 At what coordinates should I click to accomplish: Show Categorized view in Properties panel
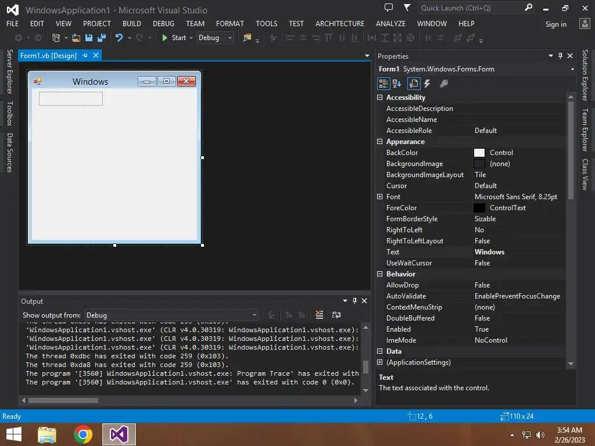point(383,84)
